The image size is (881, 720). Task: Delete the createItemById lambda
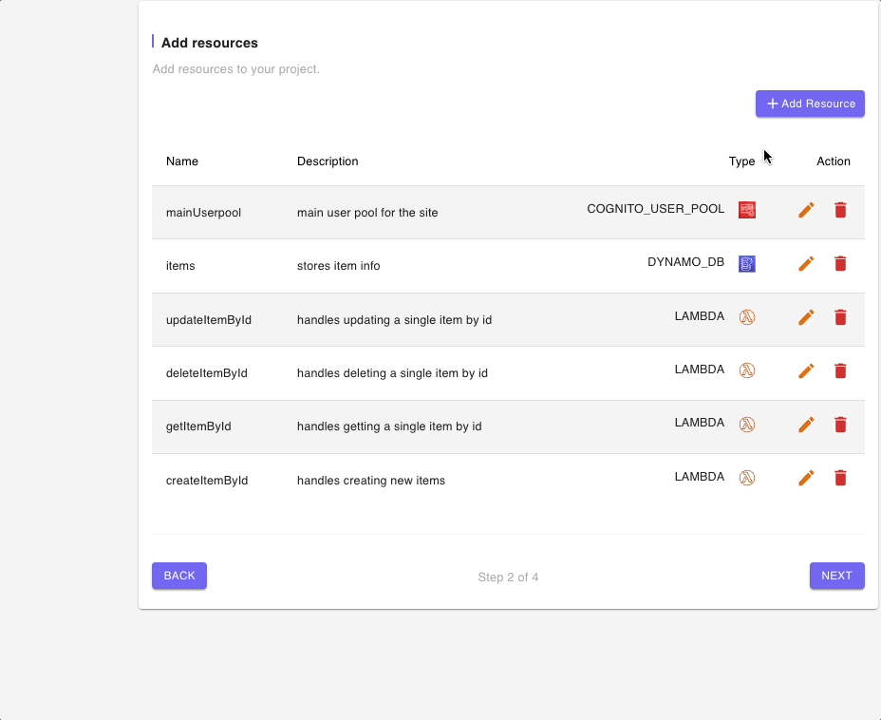pyautogui.click(x=840, y=478)
